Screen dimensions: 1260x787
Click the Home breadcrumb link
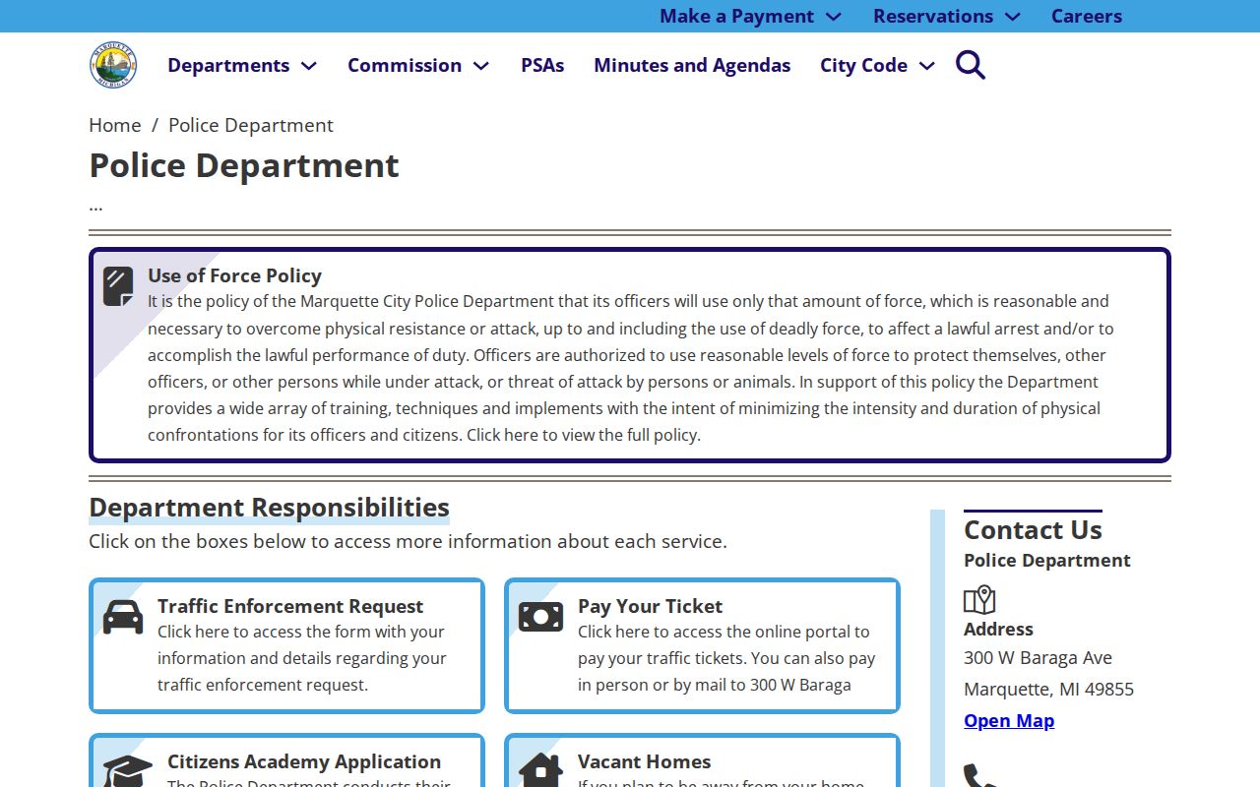tap(115, 125)
